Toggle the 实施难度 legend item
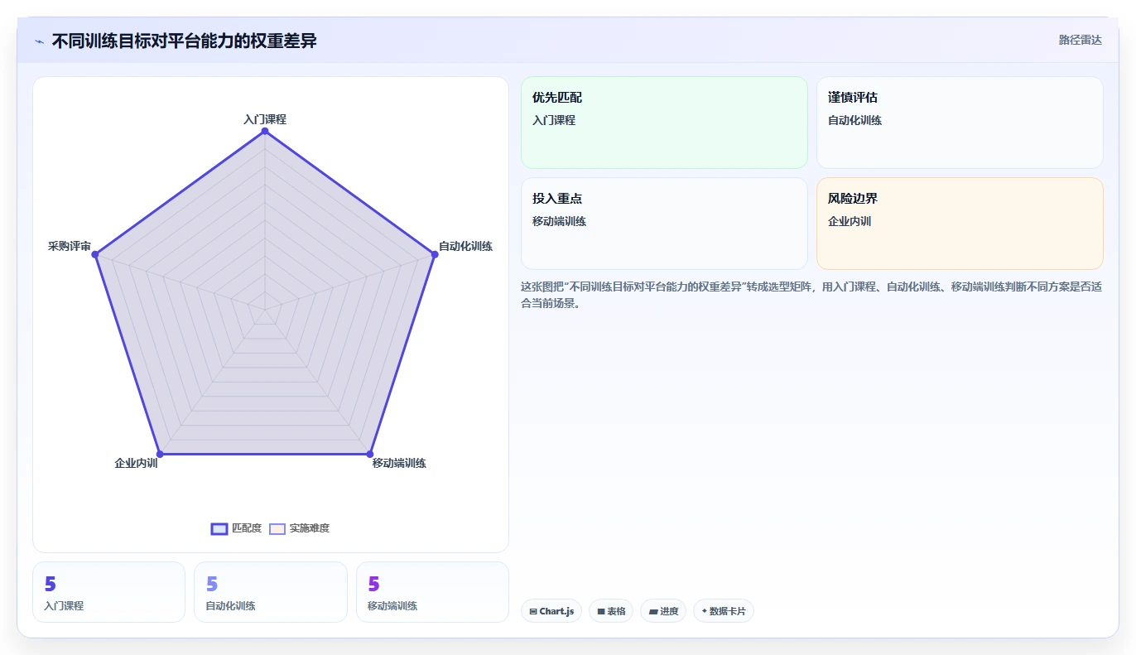The image size is (1136, 655). point(299,528)
